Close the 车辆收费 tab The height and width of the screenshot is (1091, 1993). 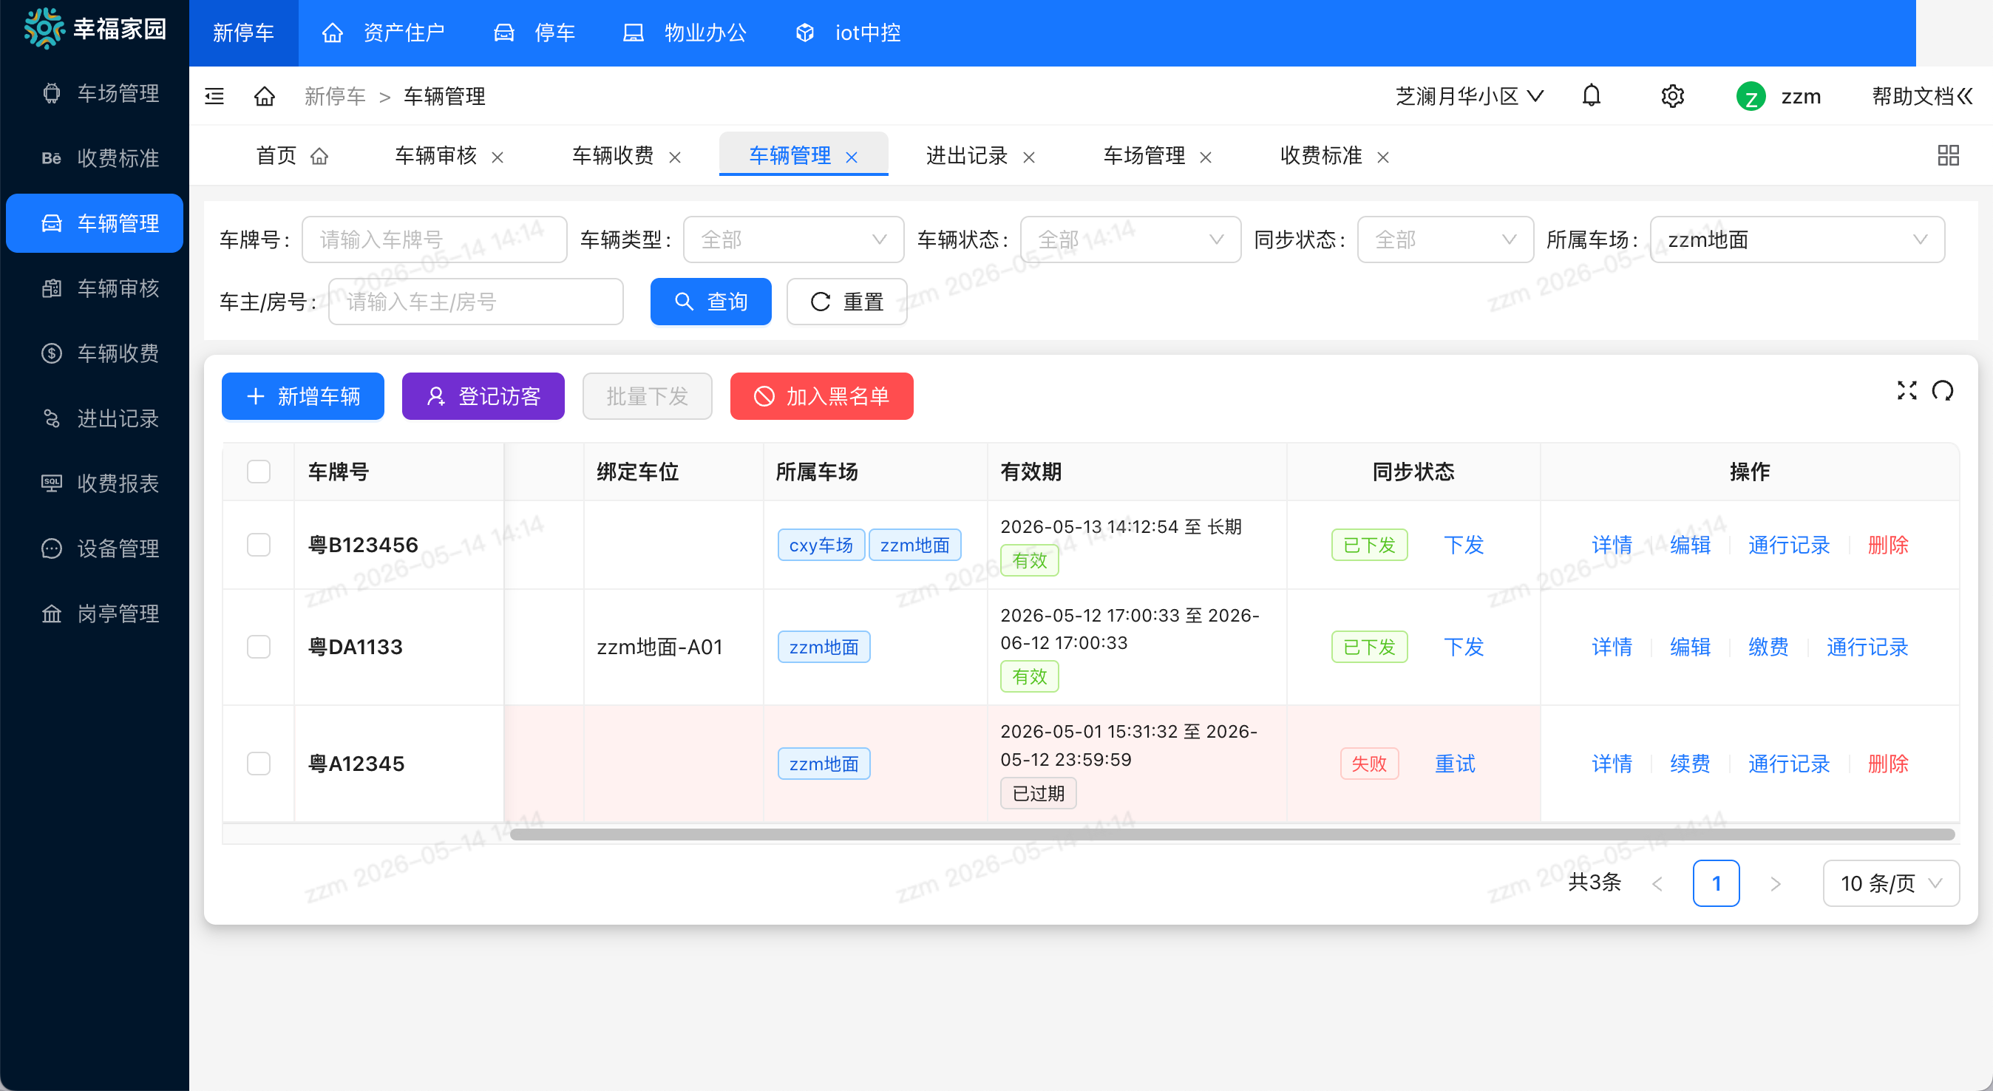point(675,157)
